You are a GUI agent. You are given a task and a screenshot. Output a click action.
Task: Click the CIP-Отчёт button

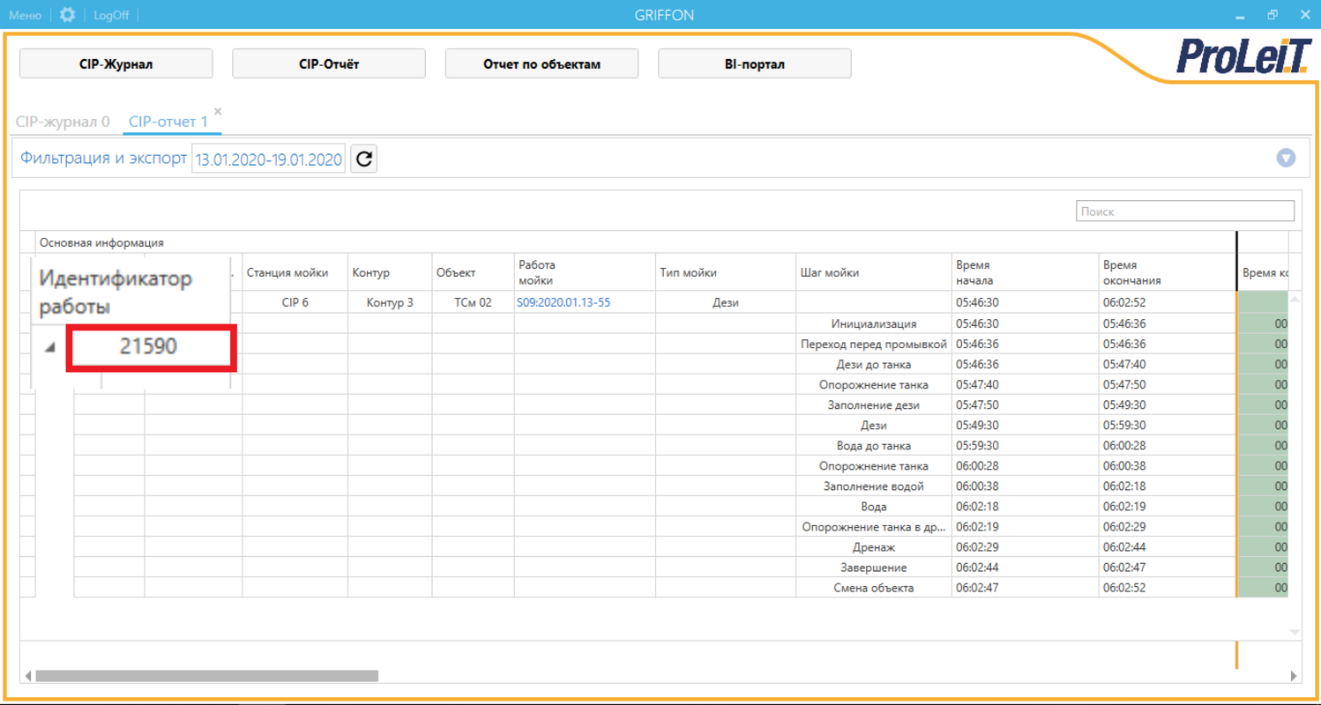329,63
